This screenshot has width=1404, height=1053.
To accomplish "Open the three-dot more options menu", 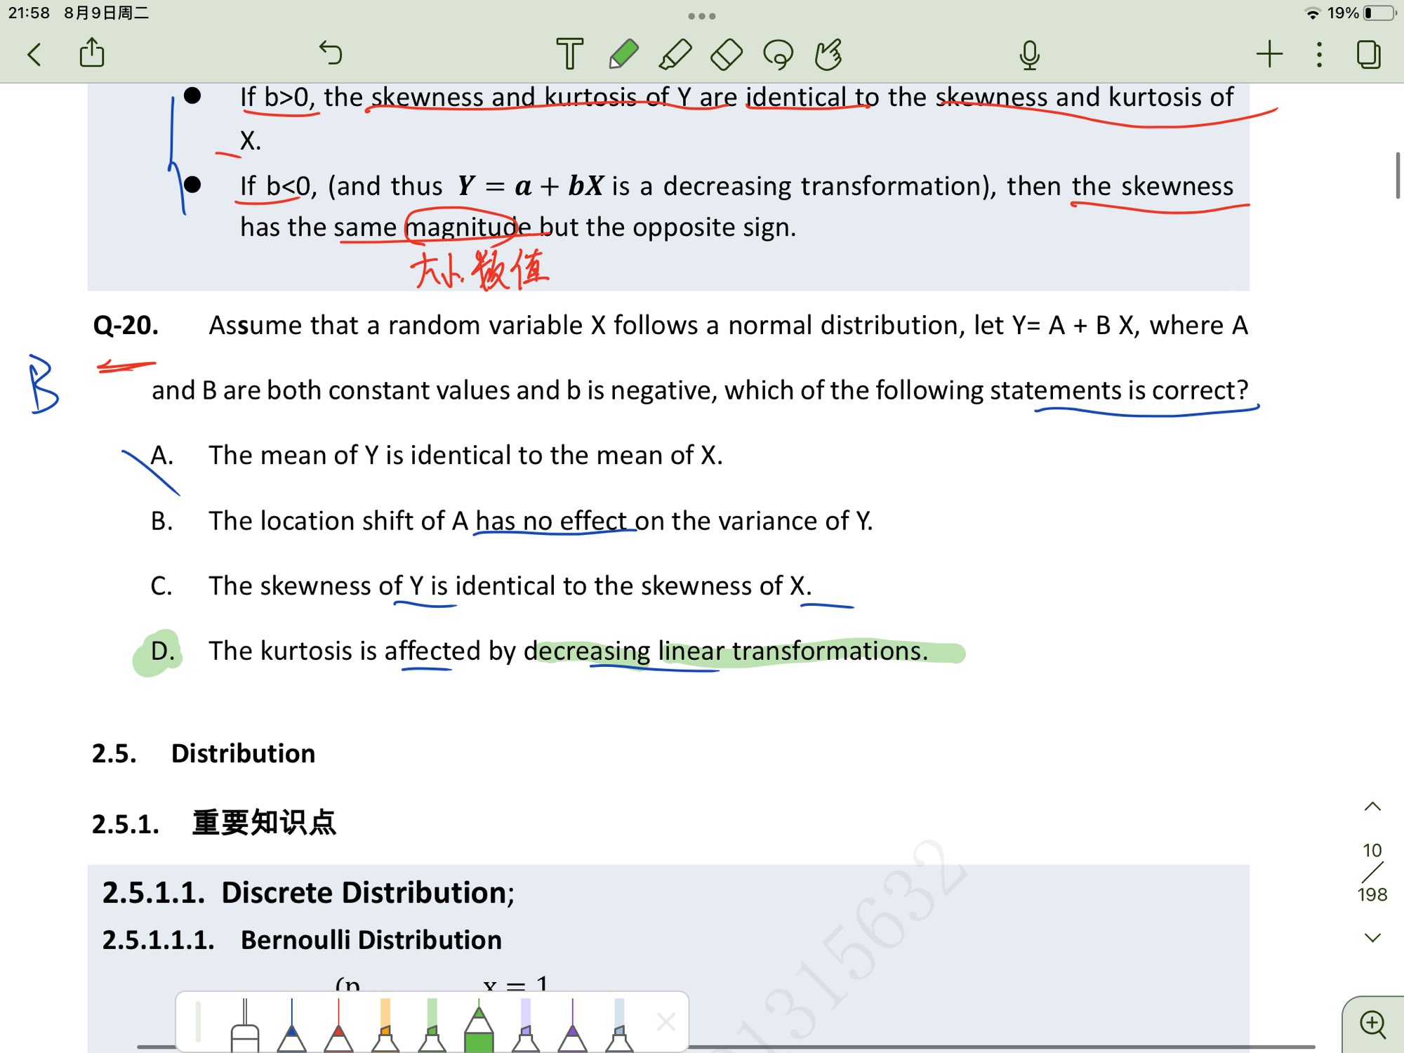I will pos(1319,54).
